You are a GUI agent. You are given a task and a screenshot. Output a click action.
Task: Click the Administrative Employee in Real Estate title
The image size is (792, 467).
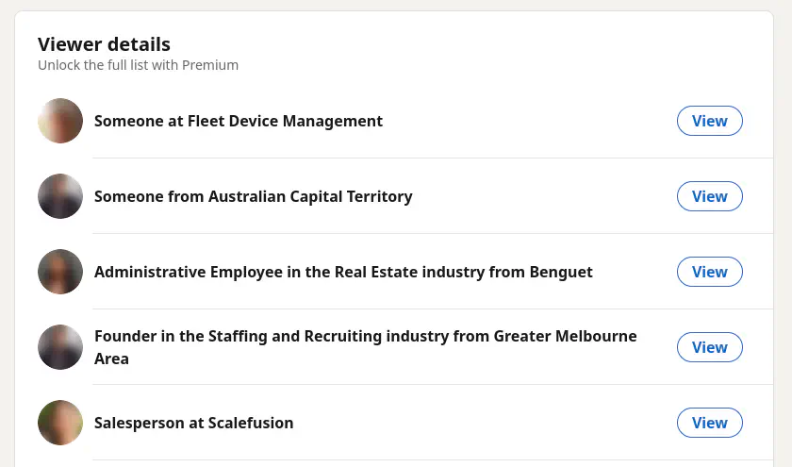tap(343, 272)
